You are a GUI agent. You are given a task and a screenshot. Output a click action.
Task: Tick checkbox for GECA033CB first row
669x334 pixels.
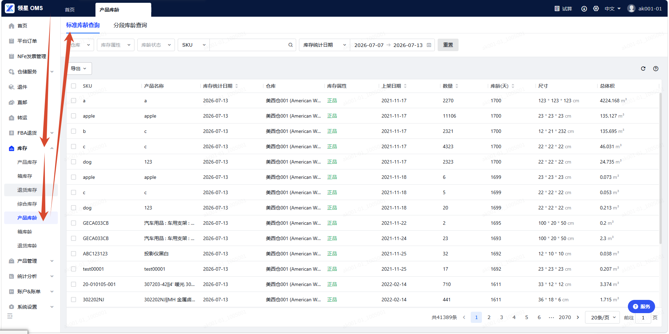[x=74, y=223]
